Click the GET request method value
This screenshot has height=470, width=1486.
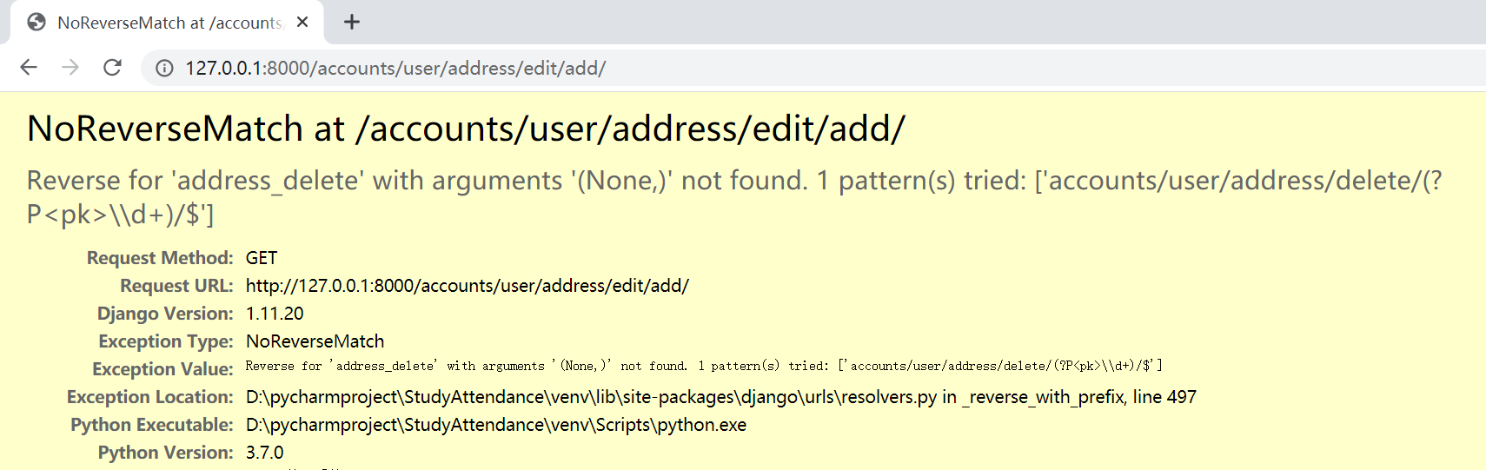coord(262,258)
